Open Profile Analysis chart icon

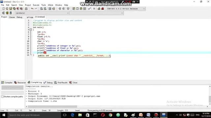pos(99,9)
